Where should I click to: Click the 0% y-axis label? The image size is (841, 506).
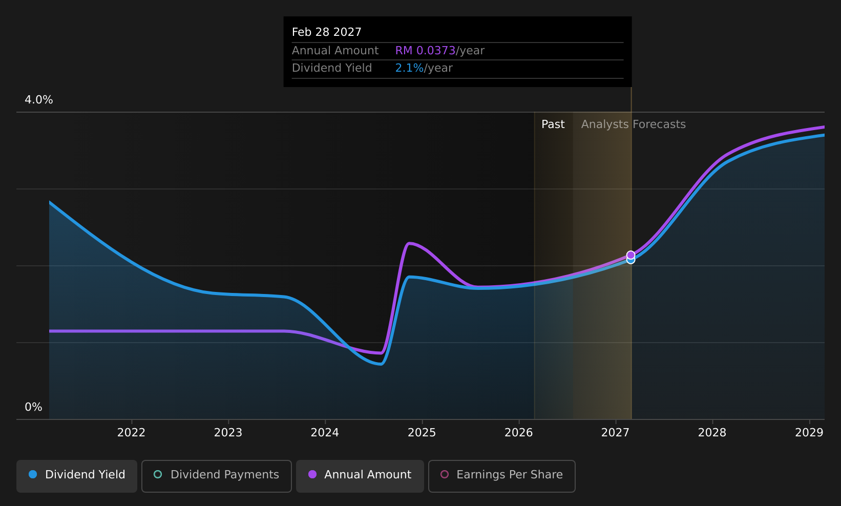point(33,407)
